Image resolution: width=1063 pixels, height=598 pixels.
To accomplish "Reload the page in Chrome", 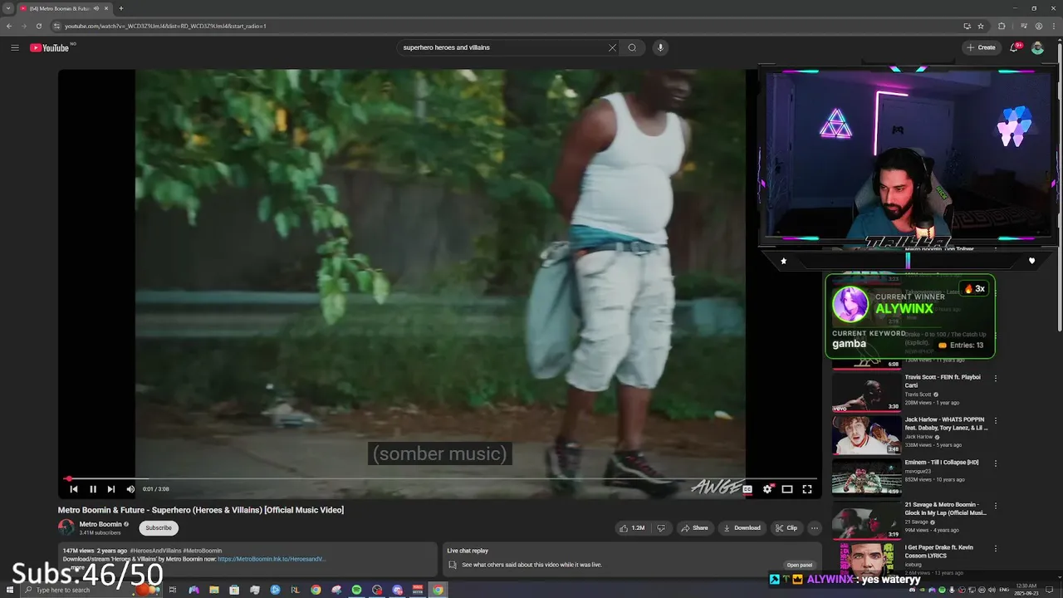I will pos(38,26).
